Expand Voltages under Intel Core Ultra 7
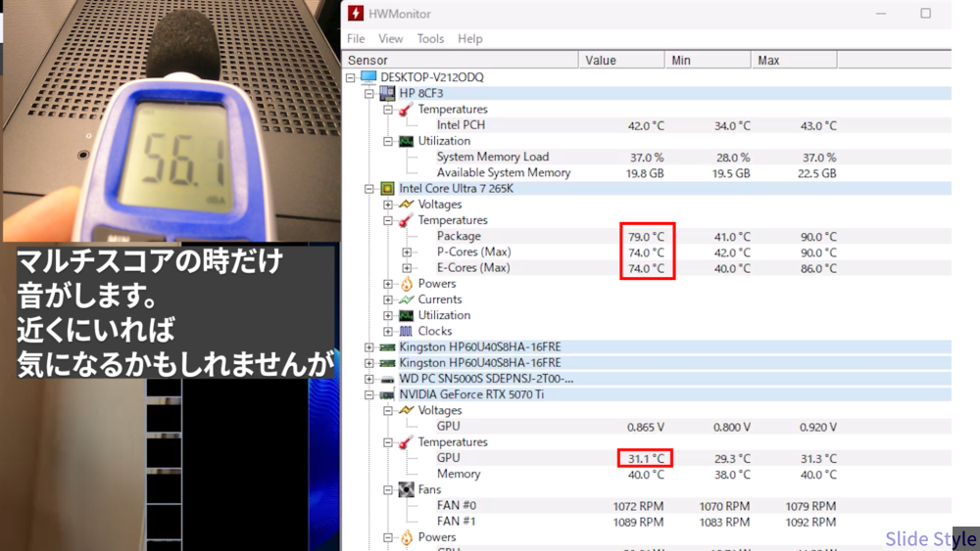 [388, 205]
